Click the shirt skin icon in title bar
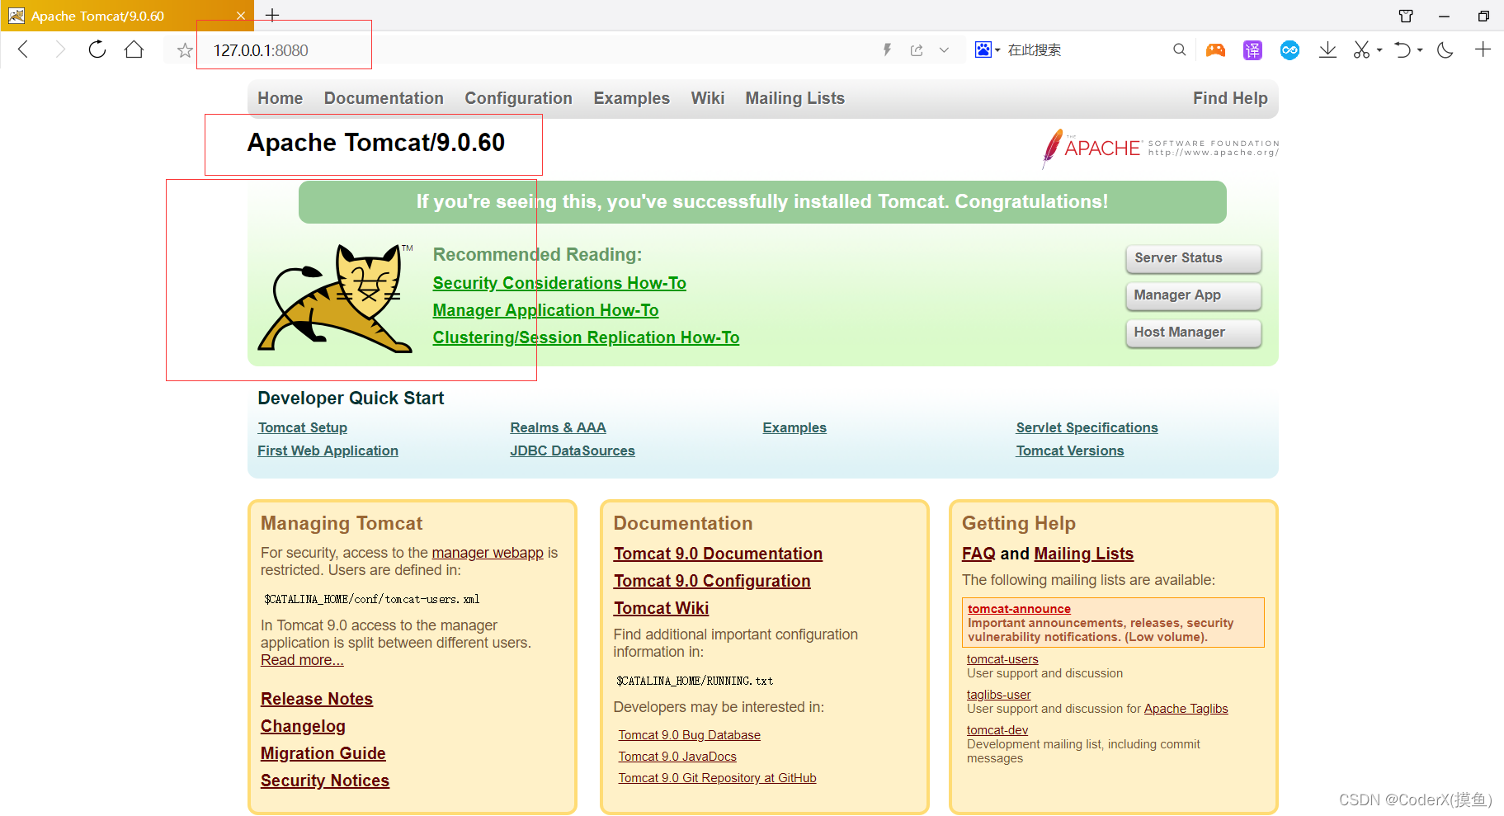Viewport: 1504px width, 816px height. 1406,16
